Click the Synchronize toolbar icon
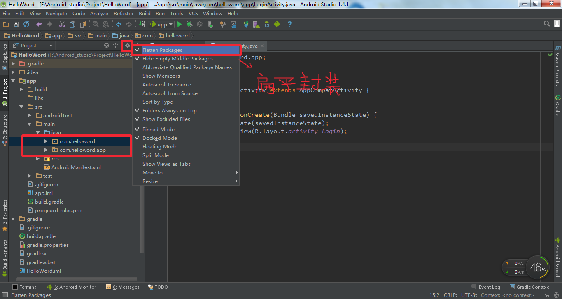The height and width of the screenshot is (299, 562). pos(26,25)
